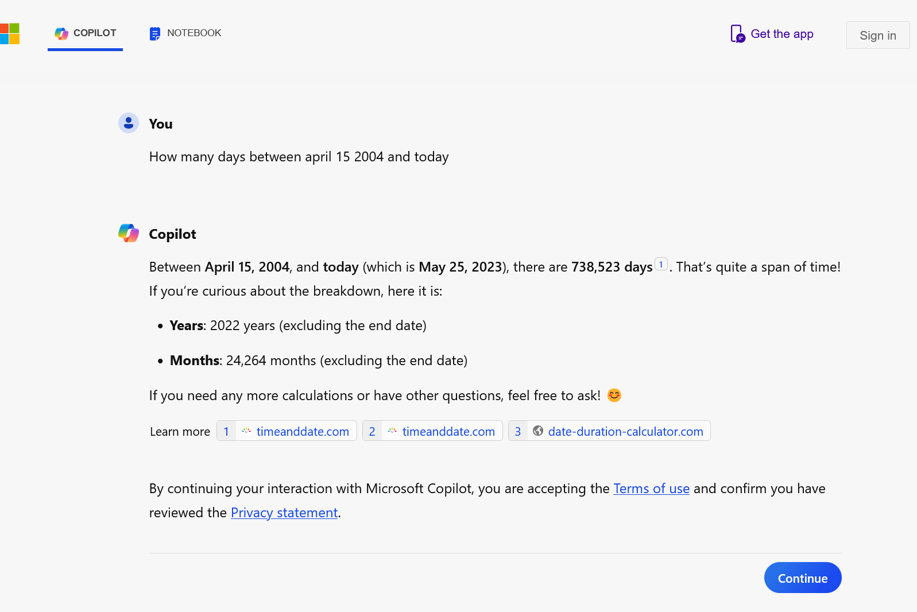917x612 pixels.
Task: Open the first timeanddate.com source
Action: pos(302,431)
